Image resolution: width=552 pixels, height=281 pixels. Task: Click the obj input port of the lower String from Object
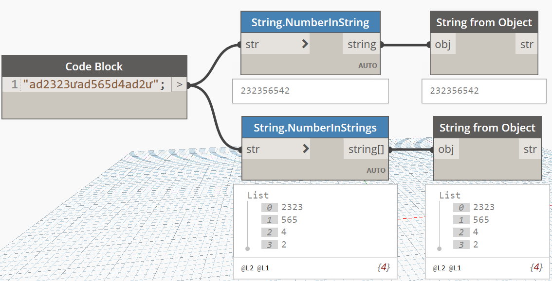[446, 149]
